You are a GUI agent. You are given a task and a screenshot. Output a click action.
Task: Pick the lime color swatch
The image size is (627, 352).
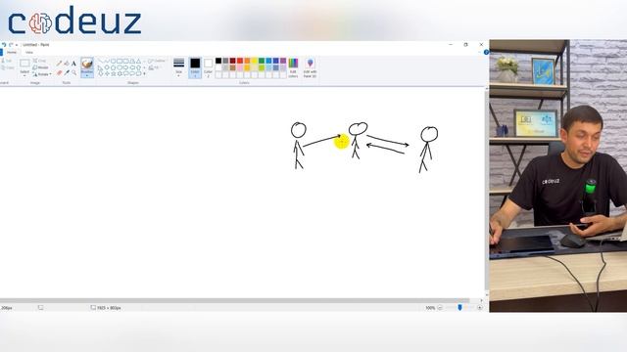pos(262,67)
